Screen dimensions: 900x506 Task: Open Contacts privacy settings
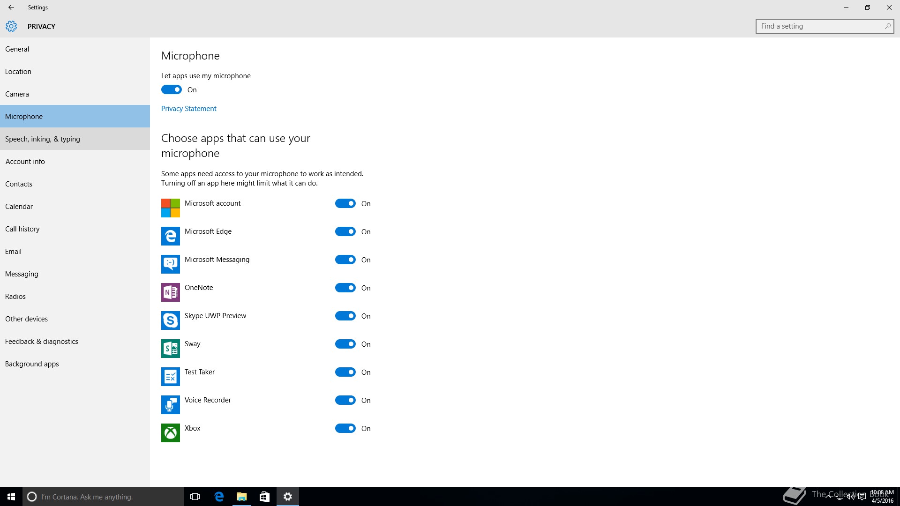coord(75,184)
